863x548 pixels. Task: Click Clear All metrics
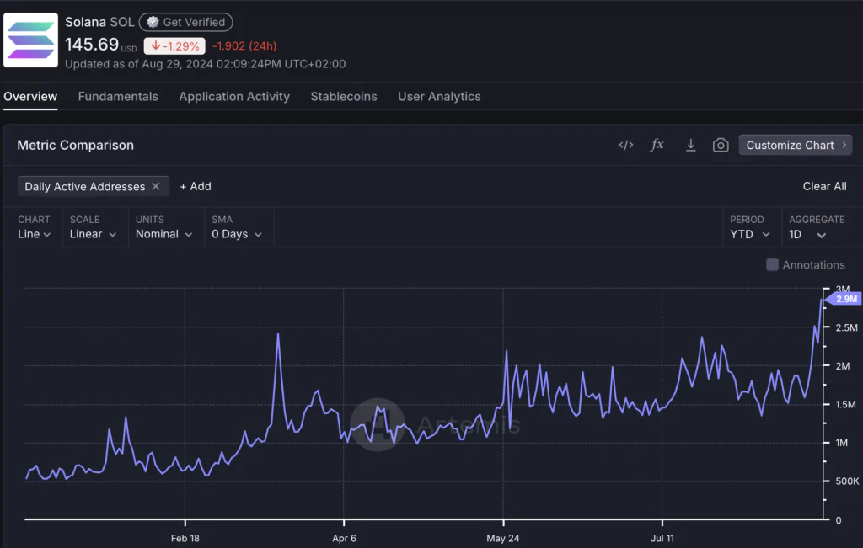824,186
